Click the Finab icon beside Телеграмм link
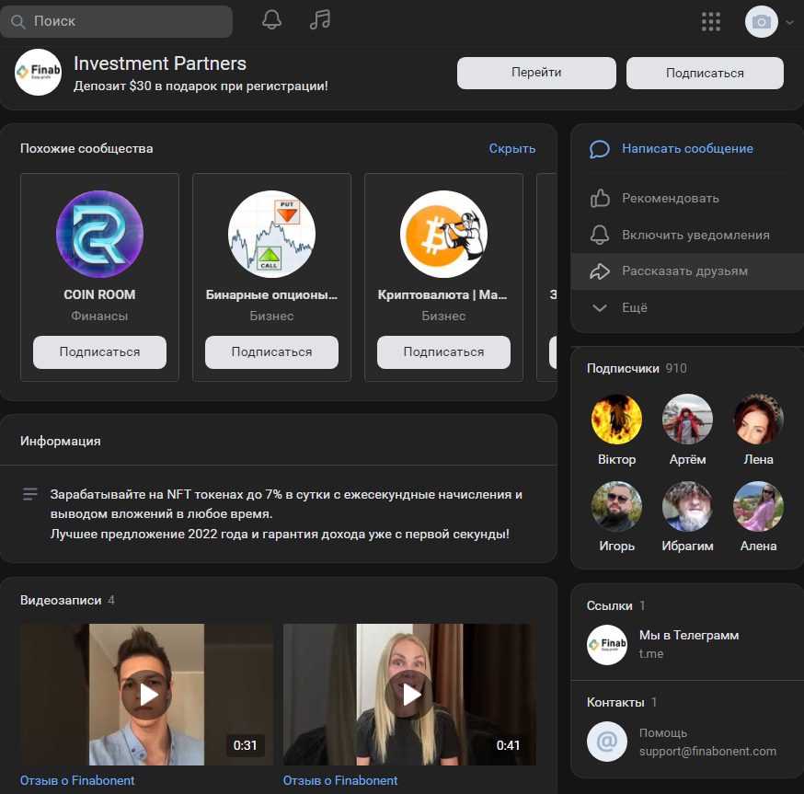 pos(606,645)
